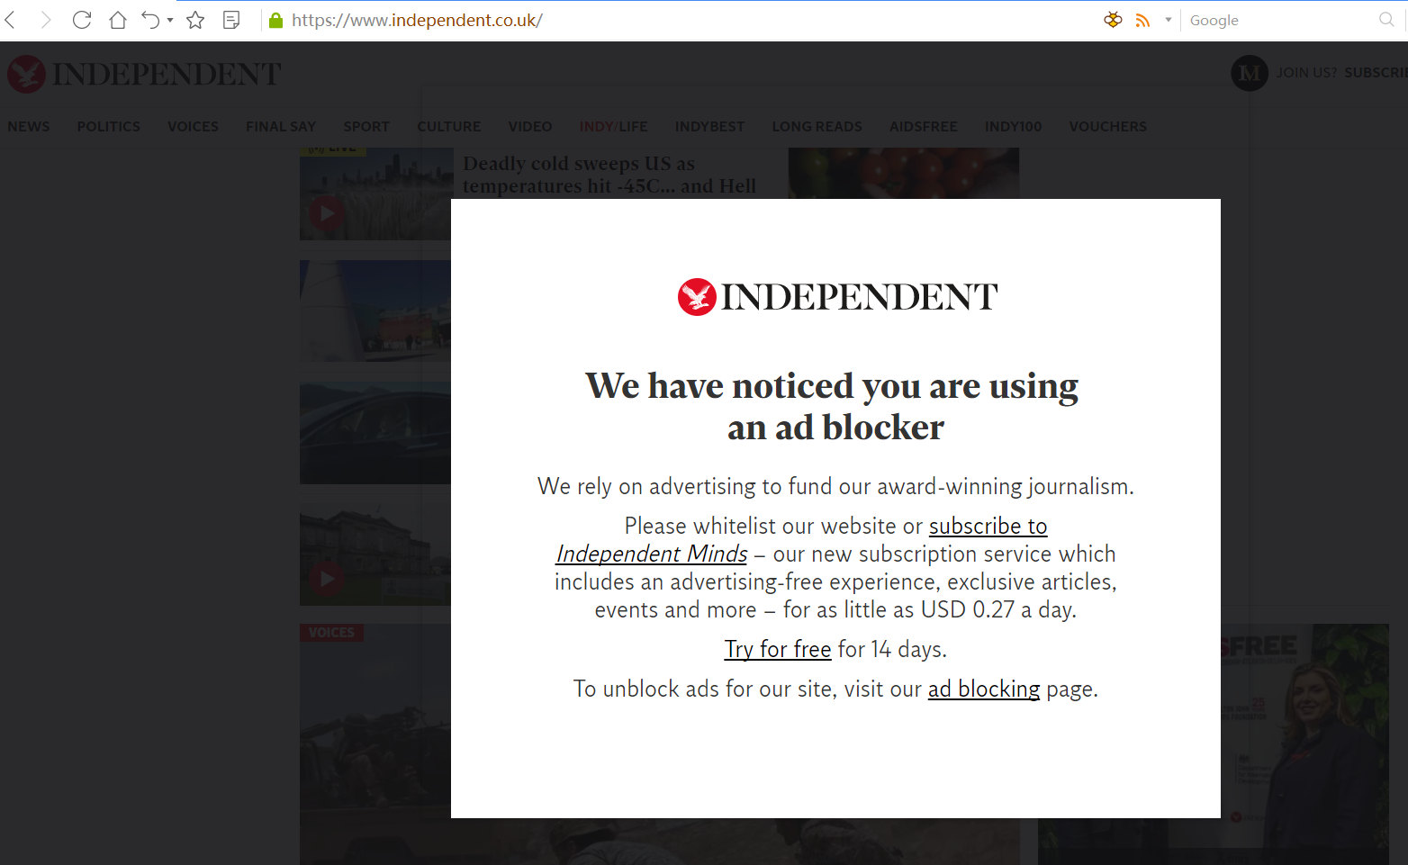
Task: Click the bee extension icon
Action: 1114,20
